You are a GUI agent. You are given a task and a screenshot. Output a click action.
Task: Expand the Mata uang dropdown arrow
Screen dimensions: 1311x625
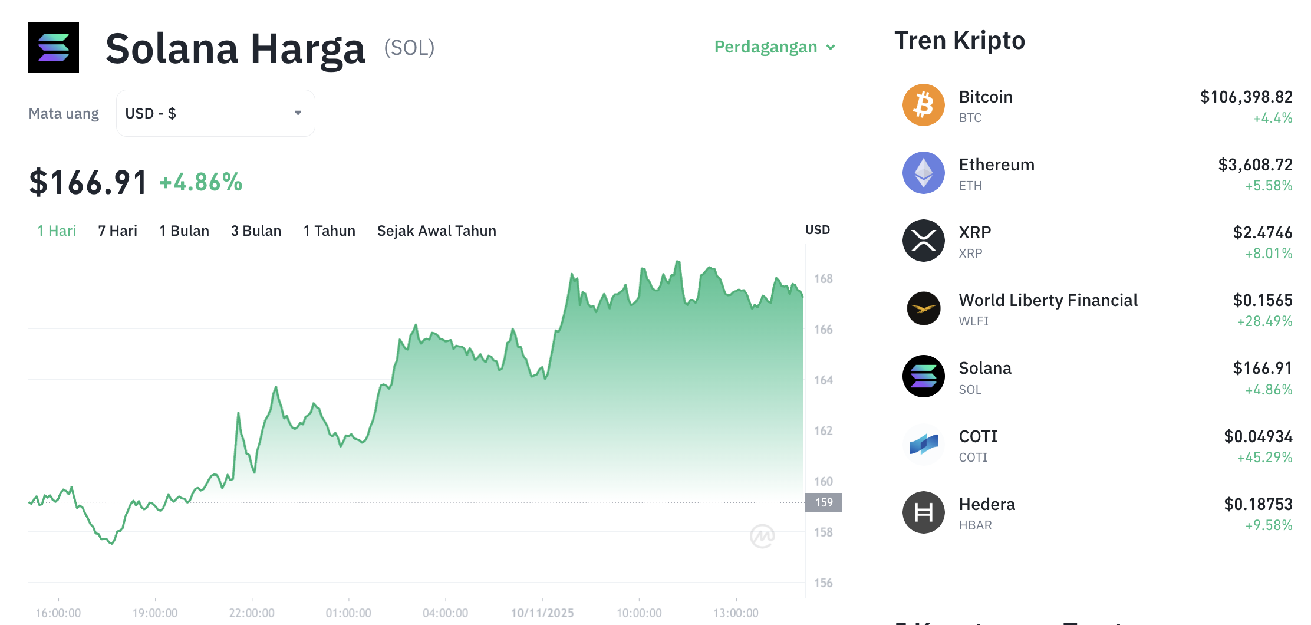click(x=298, y=113)
